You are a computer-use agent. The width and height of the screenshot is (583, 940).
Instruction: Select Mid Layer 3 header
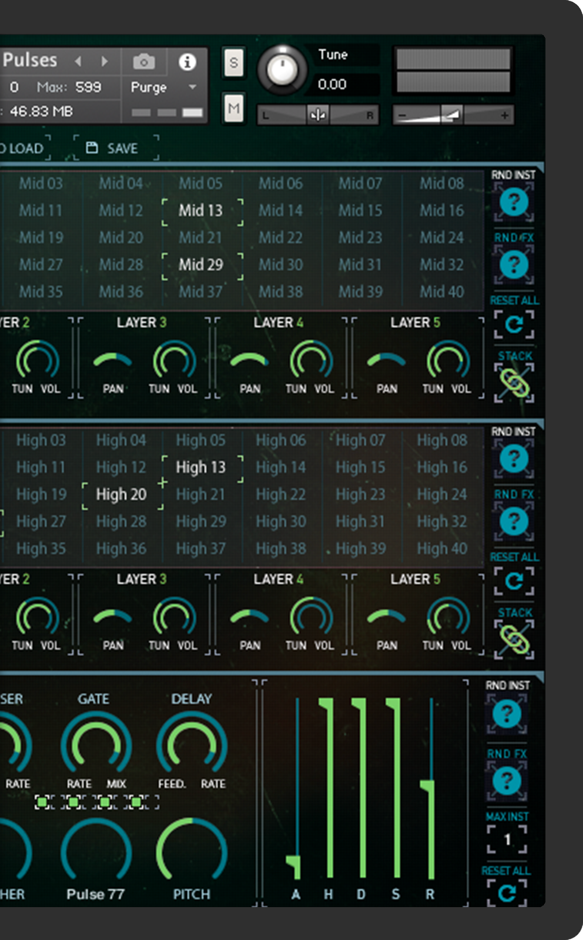[x=141, y=323]
